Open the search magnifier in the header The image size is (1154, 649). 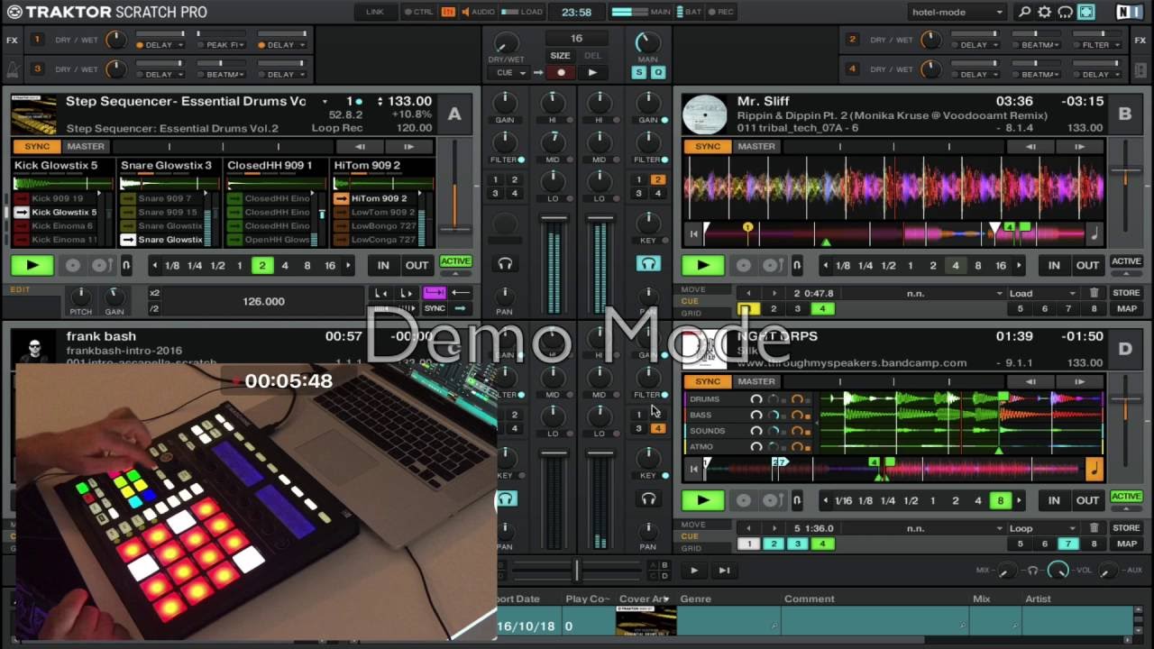(x=1024, y=12)
